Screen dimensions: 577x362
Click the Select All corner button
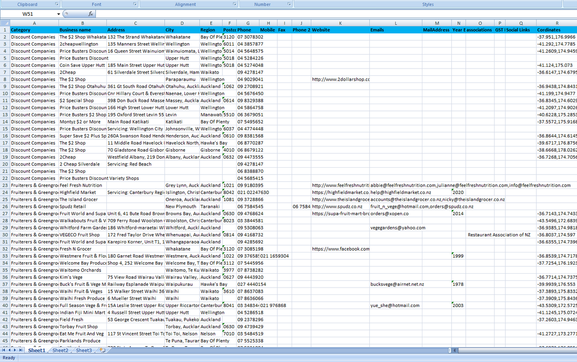(x=5, y=23)
